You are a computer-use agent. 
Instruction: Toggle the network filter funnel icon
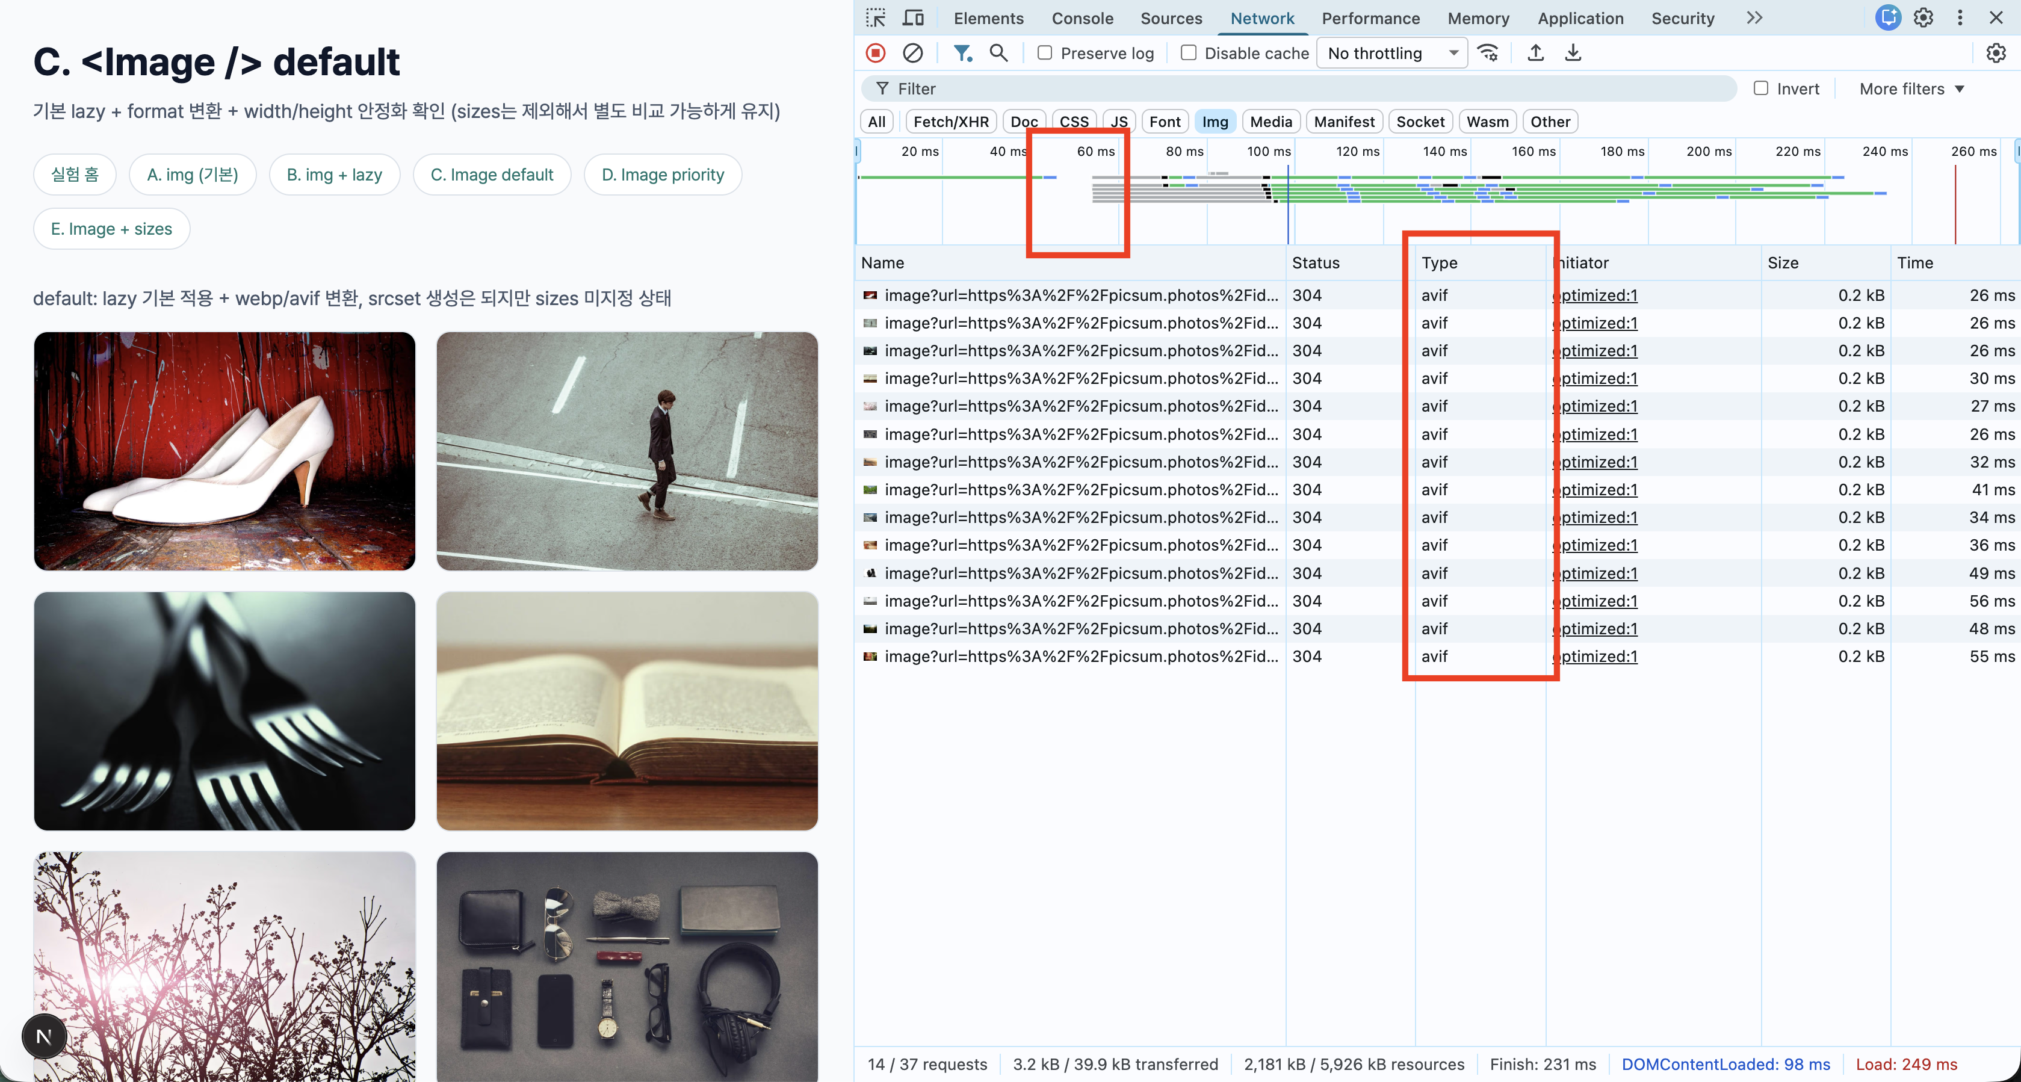pyautogui.click(x=962, y=52)
